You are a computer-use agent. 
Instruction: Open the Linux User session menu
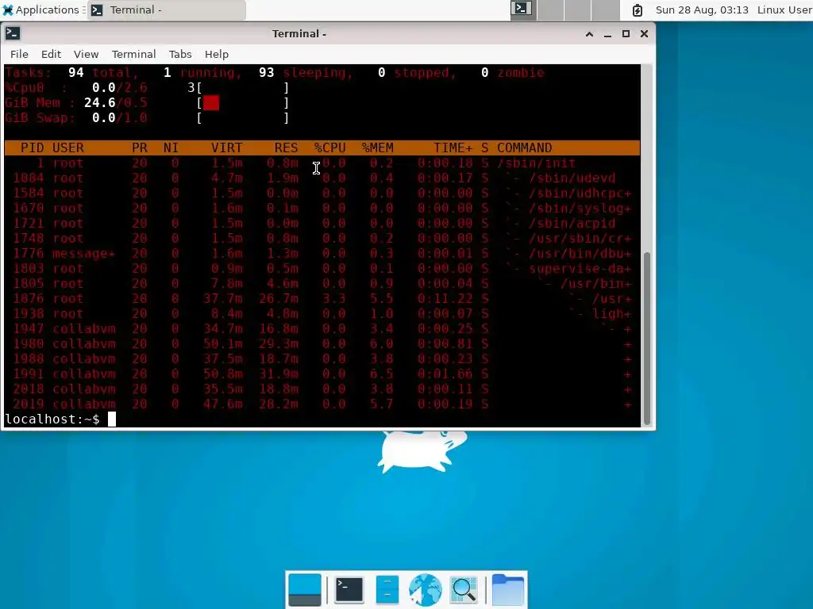pos(784,10)
